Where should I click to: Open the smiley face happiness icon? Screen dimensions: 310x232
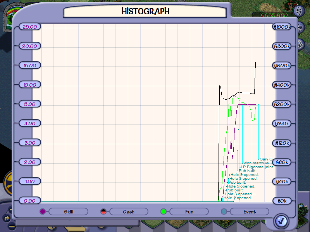coord(300,27)
